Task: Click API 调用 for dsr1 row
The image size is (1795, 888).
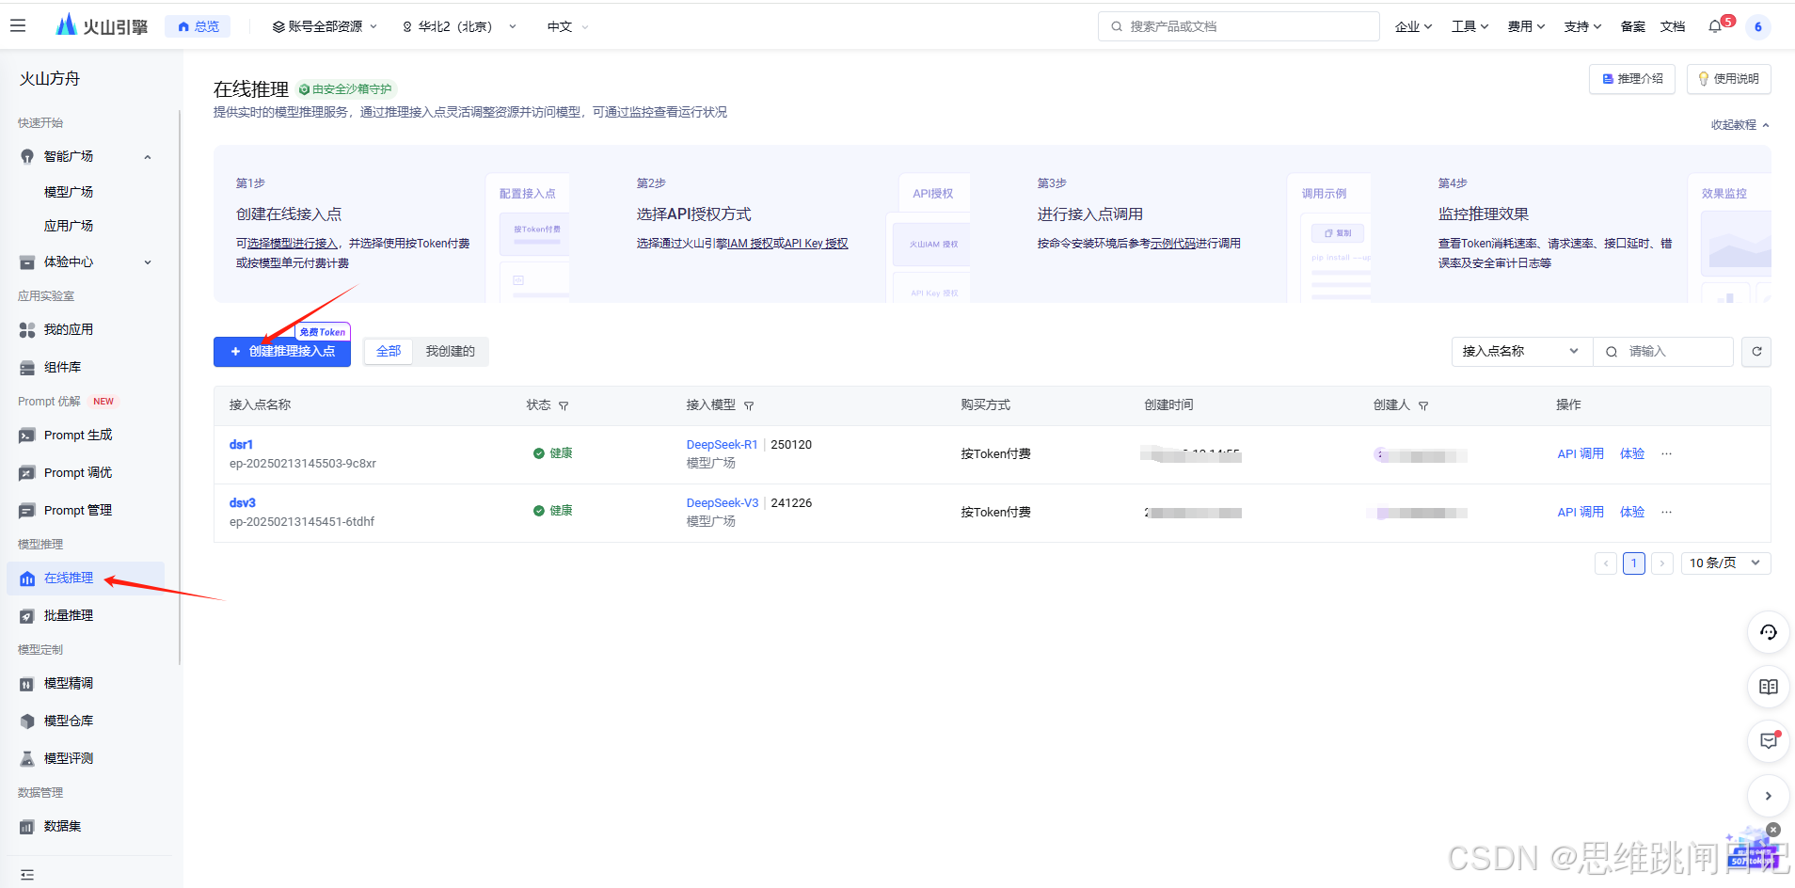Action: (1581, 454)
